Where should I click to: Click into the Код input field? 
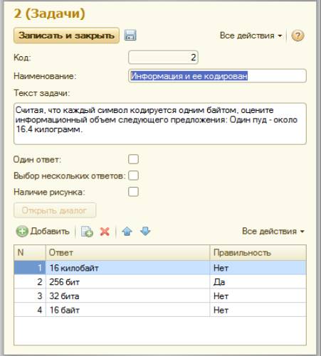[163, 58]
